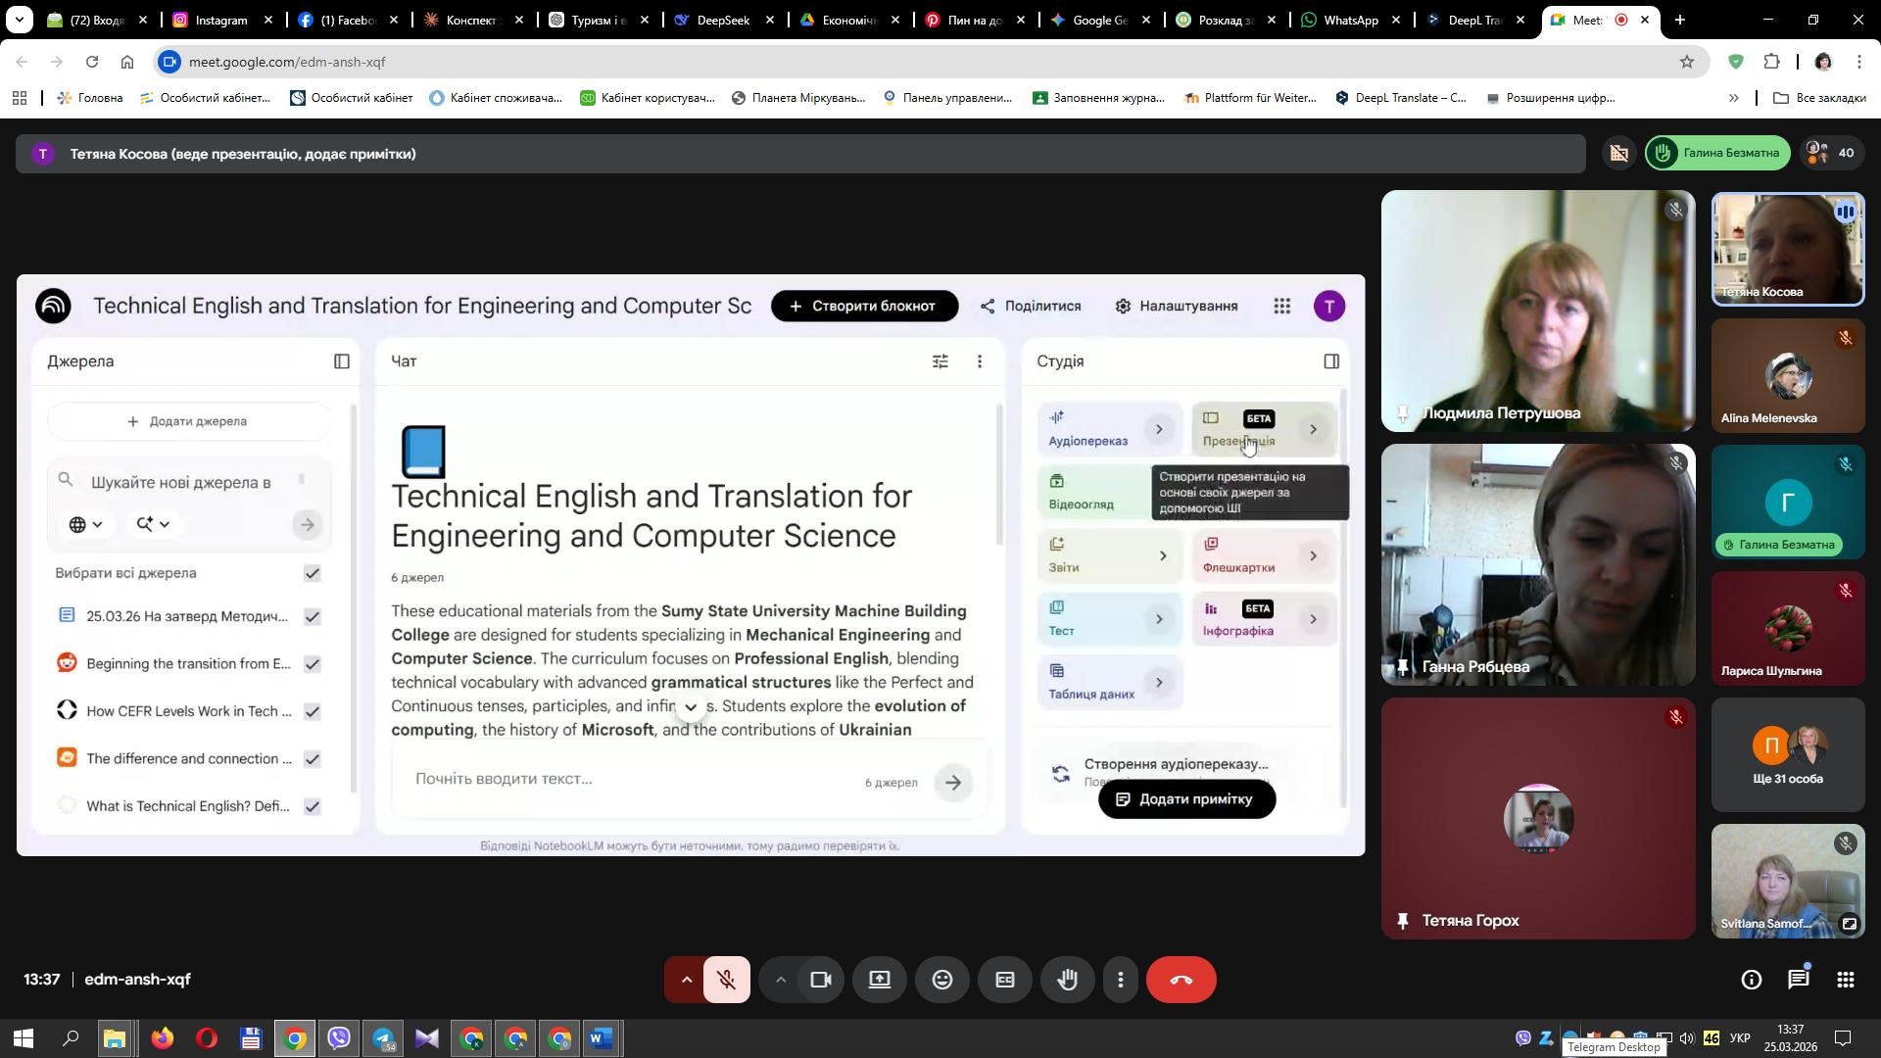The image size is (1881, 1058).
Task: Open more options three-dot menu
Action: 1121,980
